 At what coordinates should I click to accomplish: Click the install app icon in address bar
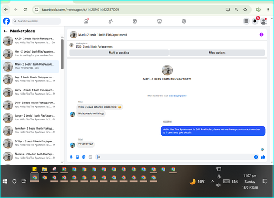228,10
